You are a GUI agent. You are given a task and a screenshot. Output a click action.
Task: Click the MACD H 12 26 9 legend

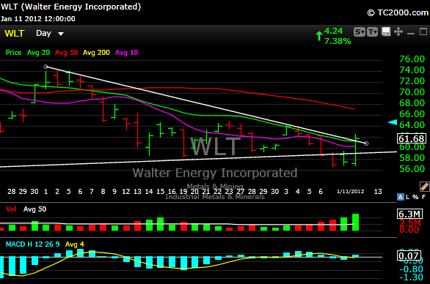point(32,244)
